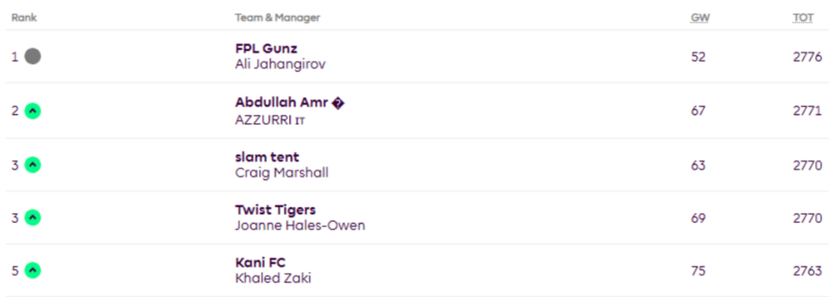Click the green up arrow for Twist Tigers
Image resolution: width=839 pixels, height=297 pixels.
tap(33, 218)
